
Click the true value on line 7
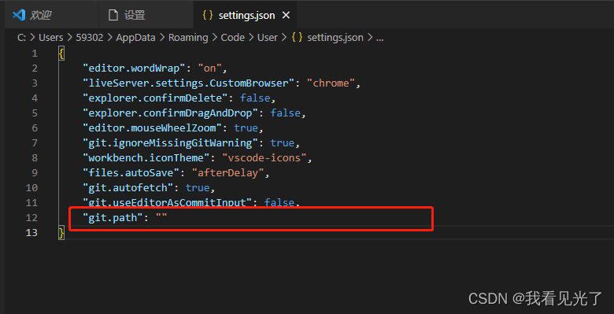pos(283,143)
